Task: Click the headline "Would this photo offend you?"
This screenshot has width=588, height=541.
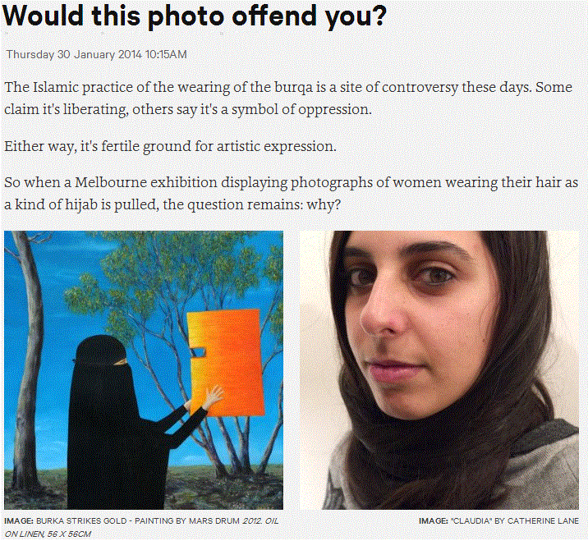Action: tap(194, 16)
